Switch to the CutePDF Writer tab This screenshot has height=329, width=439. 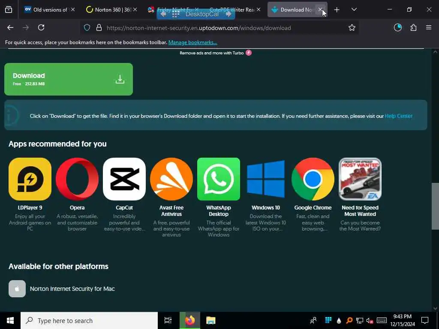235,9
